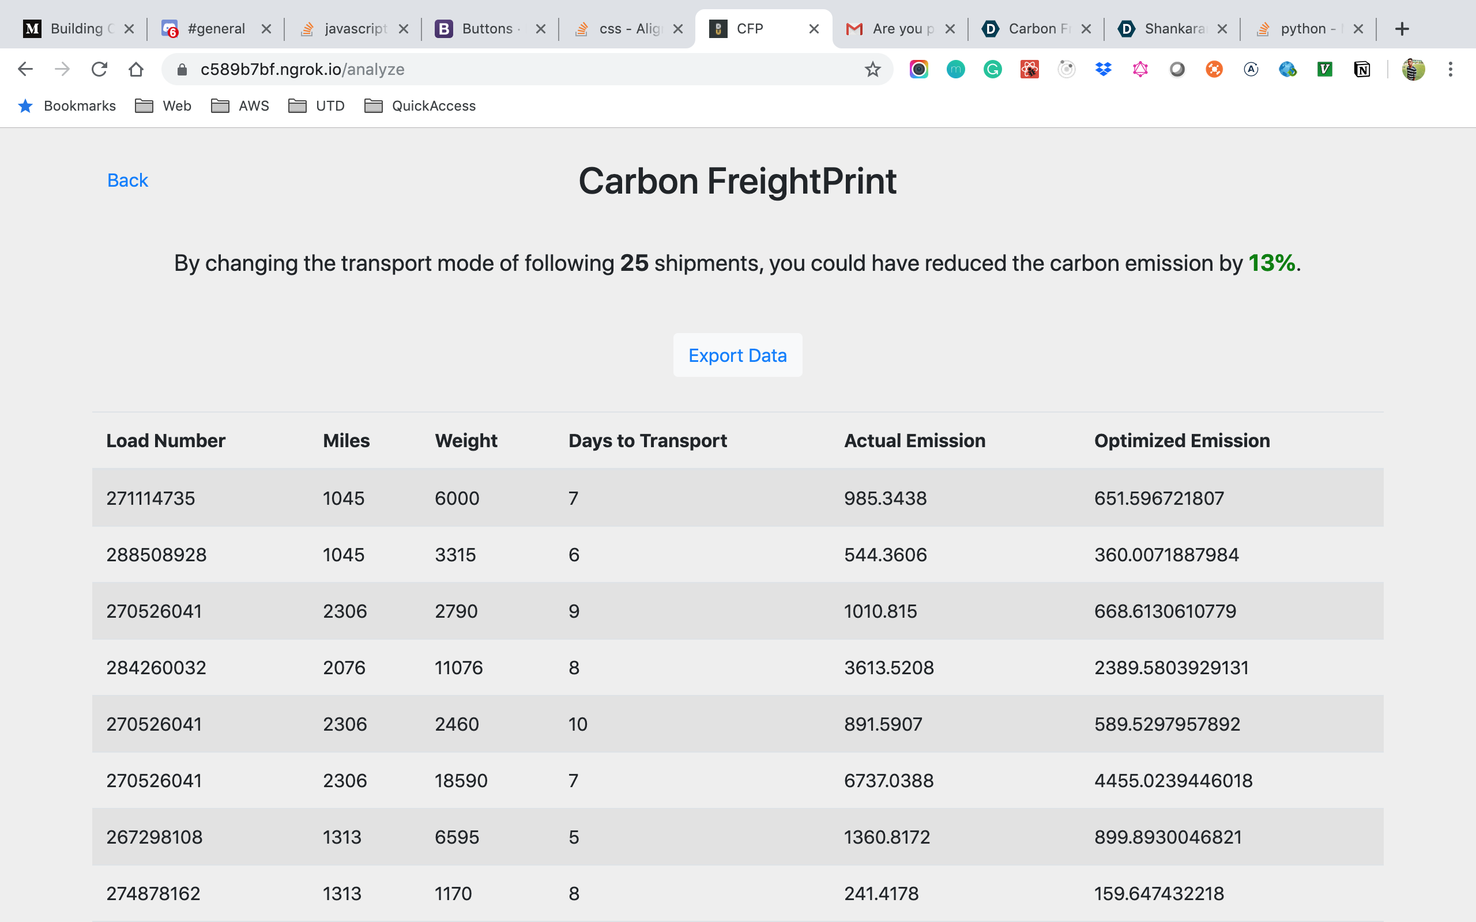Click the React Developer Tools extension

tap(1029, 70)
